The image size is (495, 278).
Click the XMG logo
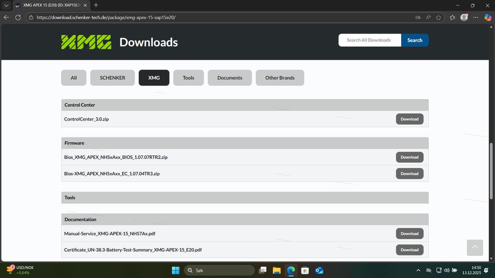(x=86, y=42)
